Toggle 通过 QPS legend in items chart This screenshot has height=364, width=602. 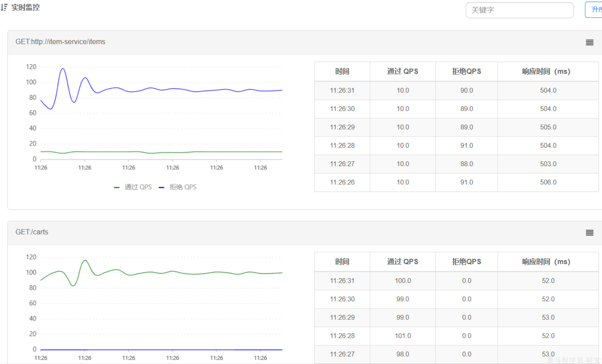[133, 187]
